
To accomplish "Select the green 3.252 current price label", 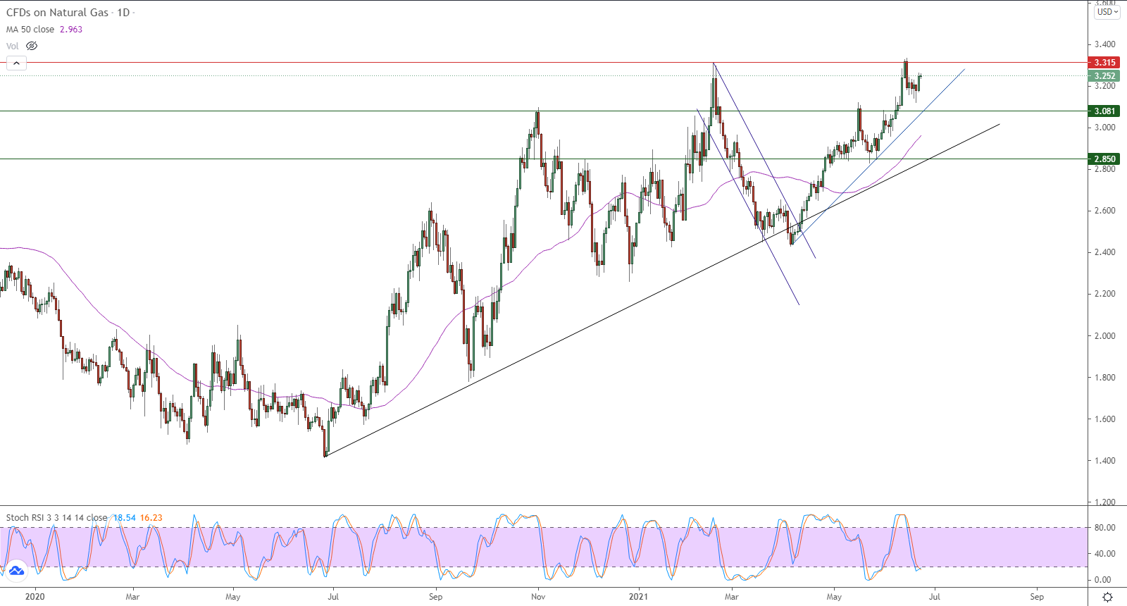I will 1104,76.
